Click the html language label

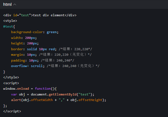tap(7, 4)
